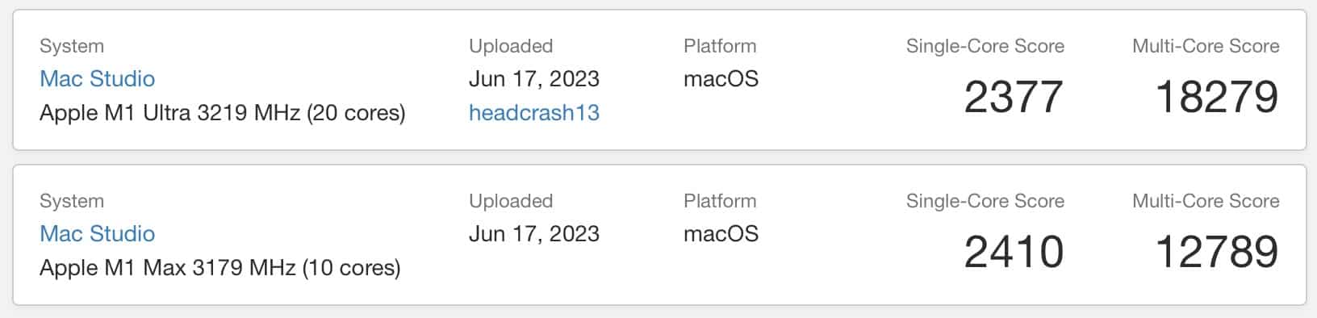This screenshot has width=1317, height=318.
Task: Click macOS platform in the M1 Max result
Action: coord(721,233)
